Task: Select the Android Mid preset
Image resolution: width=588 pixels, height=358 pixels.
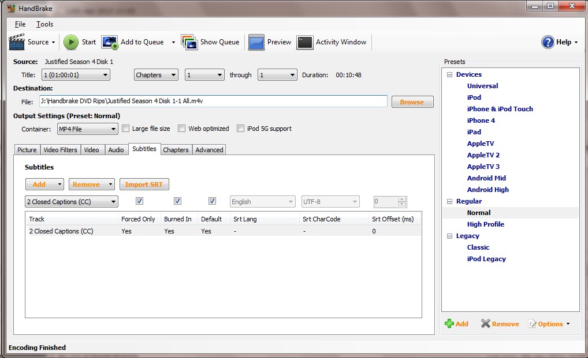Action: (x=486, y=178)
